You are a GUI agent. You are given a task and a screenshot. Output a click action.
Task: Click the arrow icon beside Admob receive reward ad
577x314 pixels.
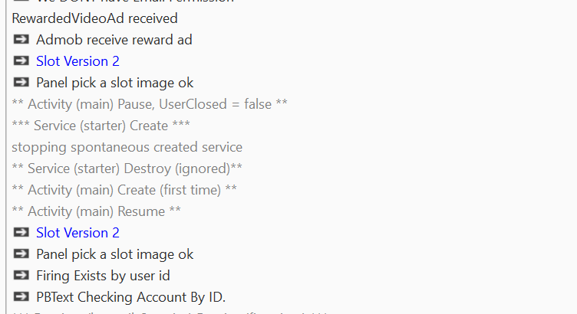pos(21,40)
